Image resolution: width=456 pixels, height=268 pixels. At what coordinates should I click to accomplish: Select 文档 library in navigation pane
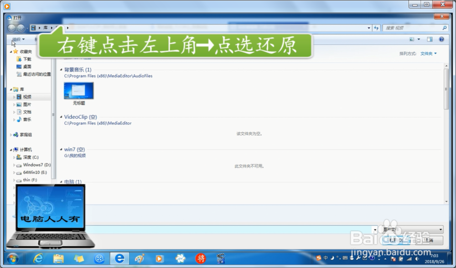tap(24, 112)
